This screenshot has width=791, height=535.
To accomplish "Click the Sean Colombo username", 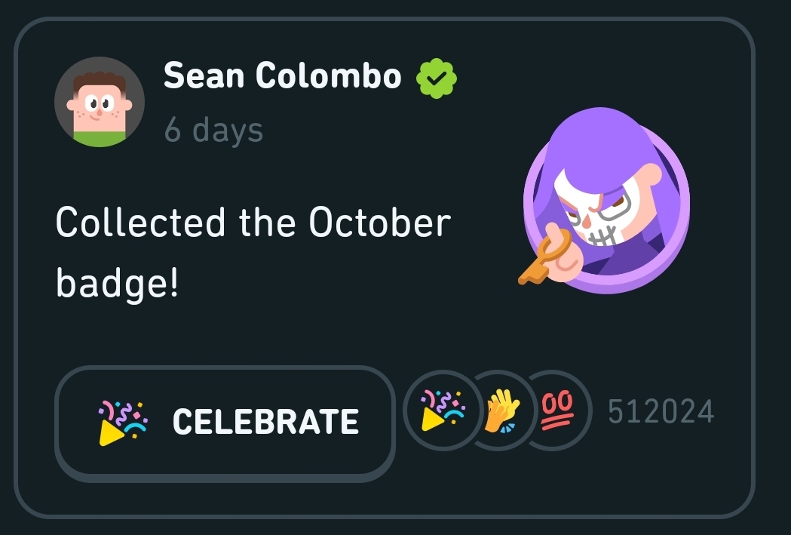I will click(283, 75).
